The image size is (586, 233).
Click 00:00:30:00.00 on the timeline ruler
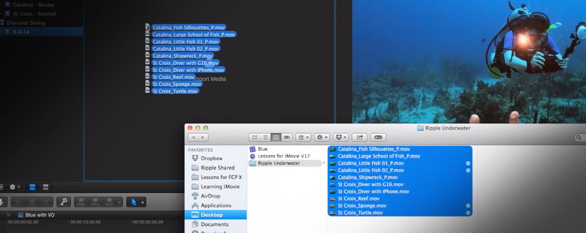147,222
